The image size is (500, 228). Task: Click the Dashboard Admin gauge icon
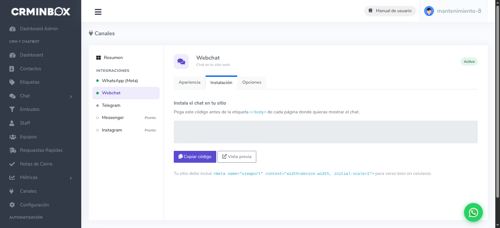[12, 29]
